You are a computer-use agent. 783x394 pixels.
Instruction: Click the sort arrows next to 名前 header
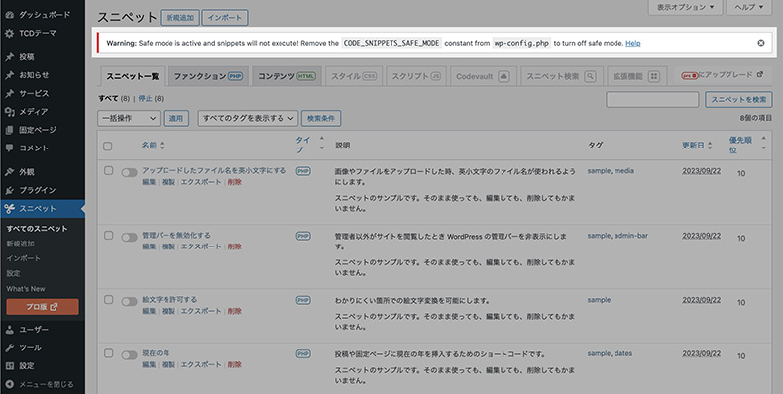click(162, 146)
